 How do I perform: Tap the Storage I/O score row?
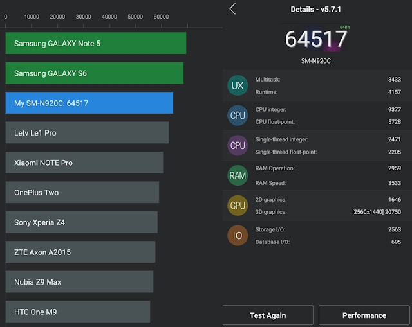328,229
